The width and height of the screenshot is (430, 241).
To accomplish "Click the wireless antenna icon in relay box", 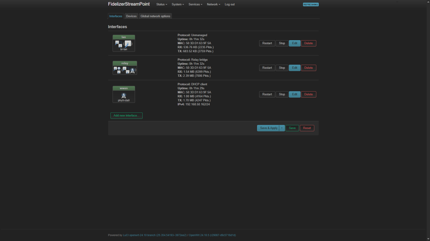I will (x=132, y=70).
